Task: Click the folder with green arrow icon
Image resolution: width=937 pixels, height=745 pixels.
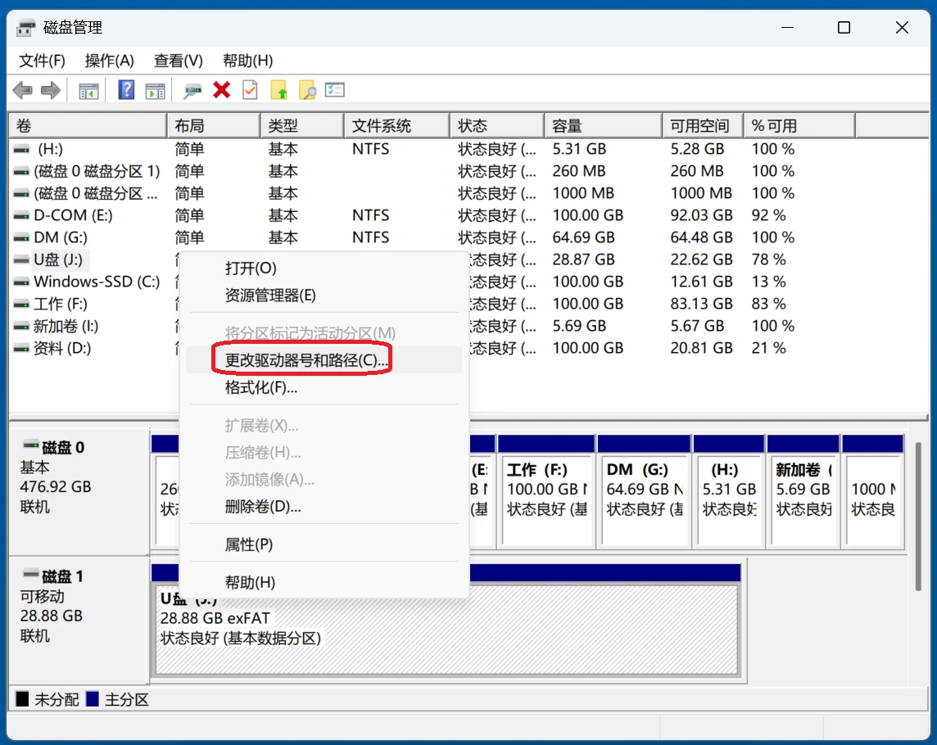Action: 279,90
